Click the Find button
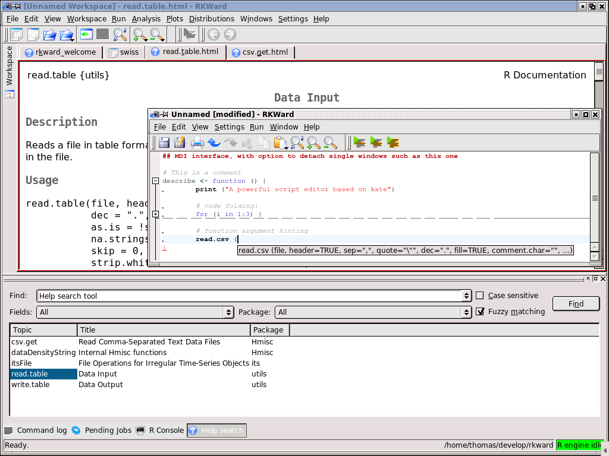 [x=576, y=303]
